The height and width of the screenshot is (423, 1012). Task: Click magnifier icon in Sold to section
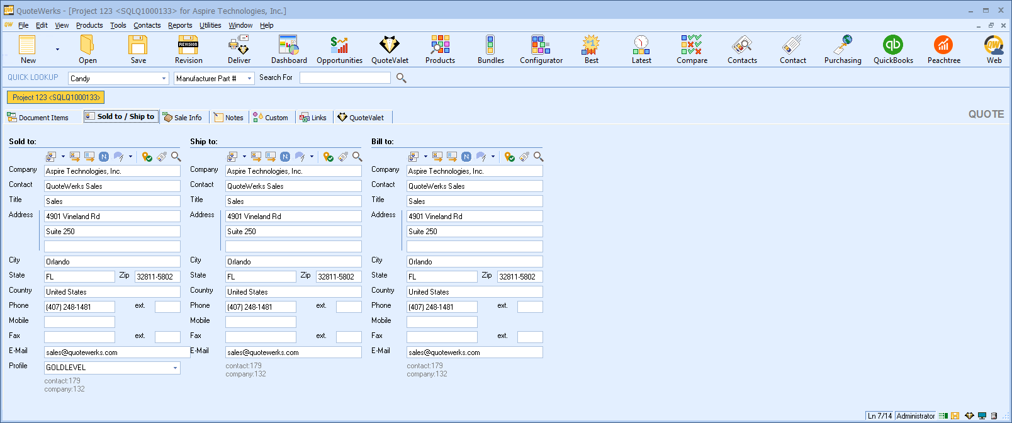click(176, 157)
